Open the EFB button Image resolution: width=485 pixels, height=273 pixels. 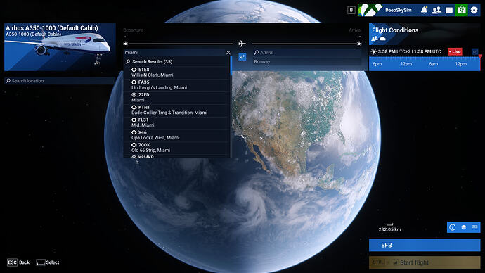[x=425, y=245]
